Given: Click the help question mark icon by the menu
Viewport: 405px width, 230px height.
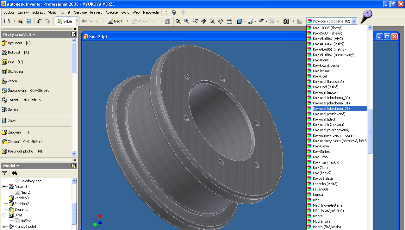Looking at the screenshot, I should coord(166,12).
